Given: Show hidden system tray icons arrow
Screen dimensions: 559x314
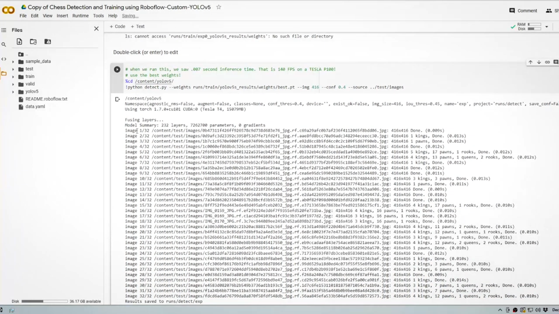Looking at the screenshot, I should tap(500, 310).
